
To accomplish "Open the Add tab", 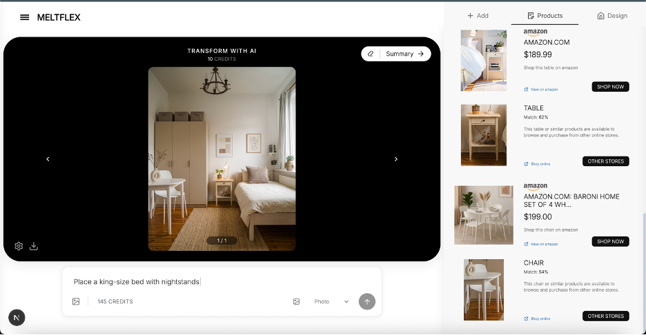I will 478,16.
